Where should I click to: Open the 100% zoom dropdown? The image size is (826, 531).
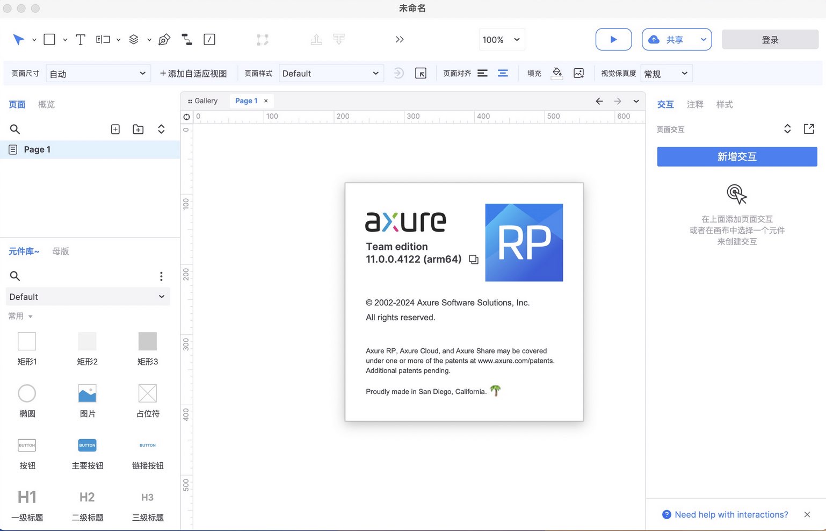tap(502, 40)
